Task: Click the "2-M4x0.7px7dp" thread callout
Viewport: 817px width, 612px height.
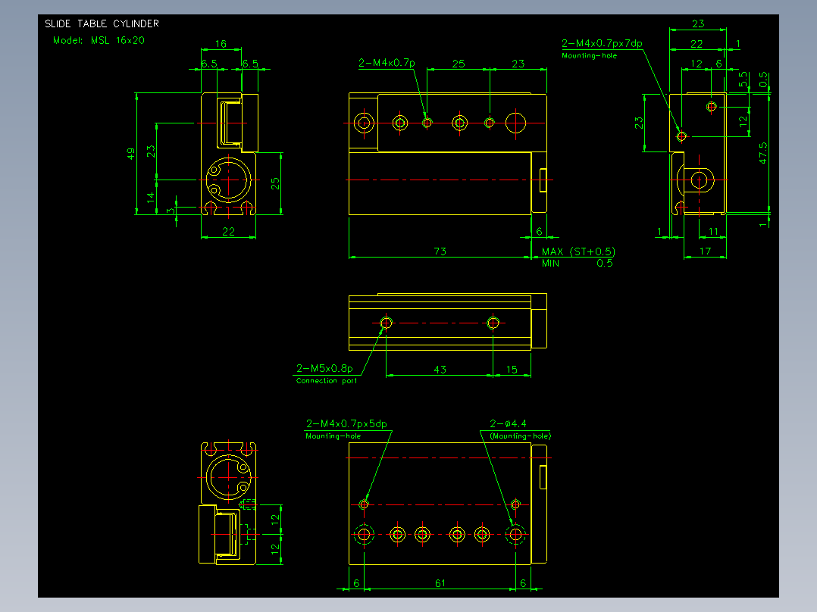Action: click(602, 43)
